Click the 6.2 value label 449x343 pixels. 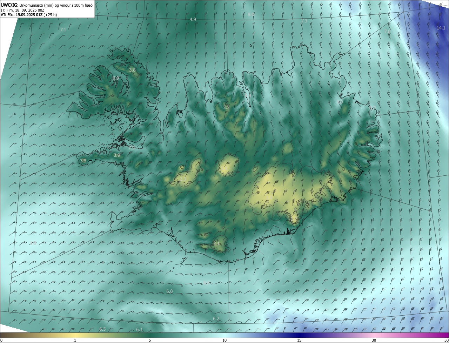216,318
